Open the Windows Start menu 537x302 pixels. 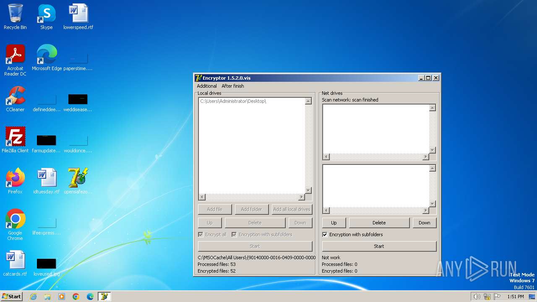tap(11, 297)
